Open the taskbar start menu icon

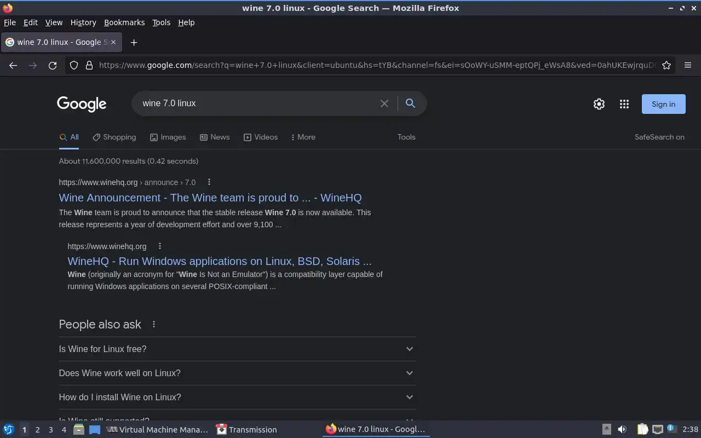(9, 430)
